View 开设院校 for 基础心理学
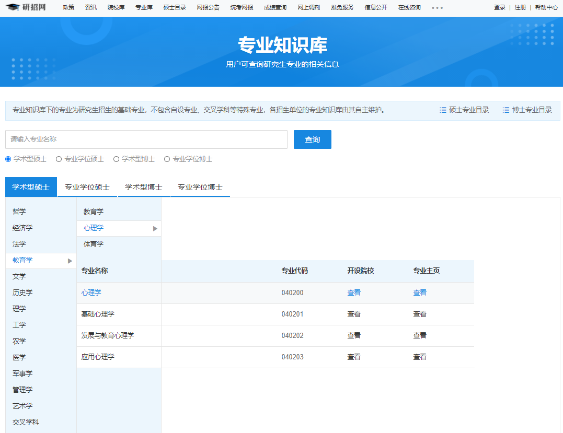 point(354,314)
